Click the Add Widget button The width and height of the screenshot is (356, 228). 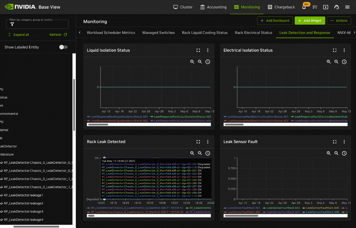[310, 21]
